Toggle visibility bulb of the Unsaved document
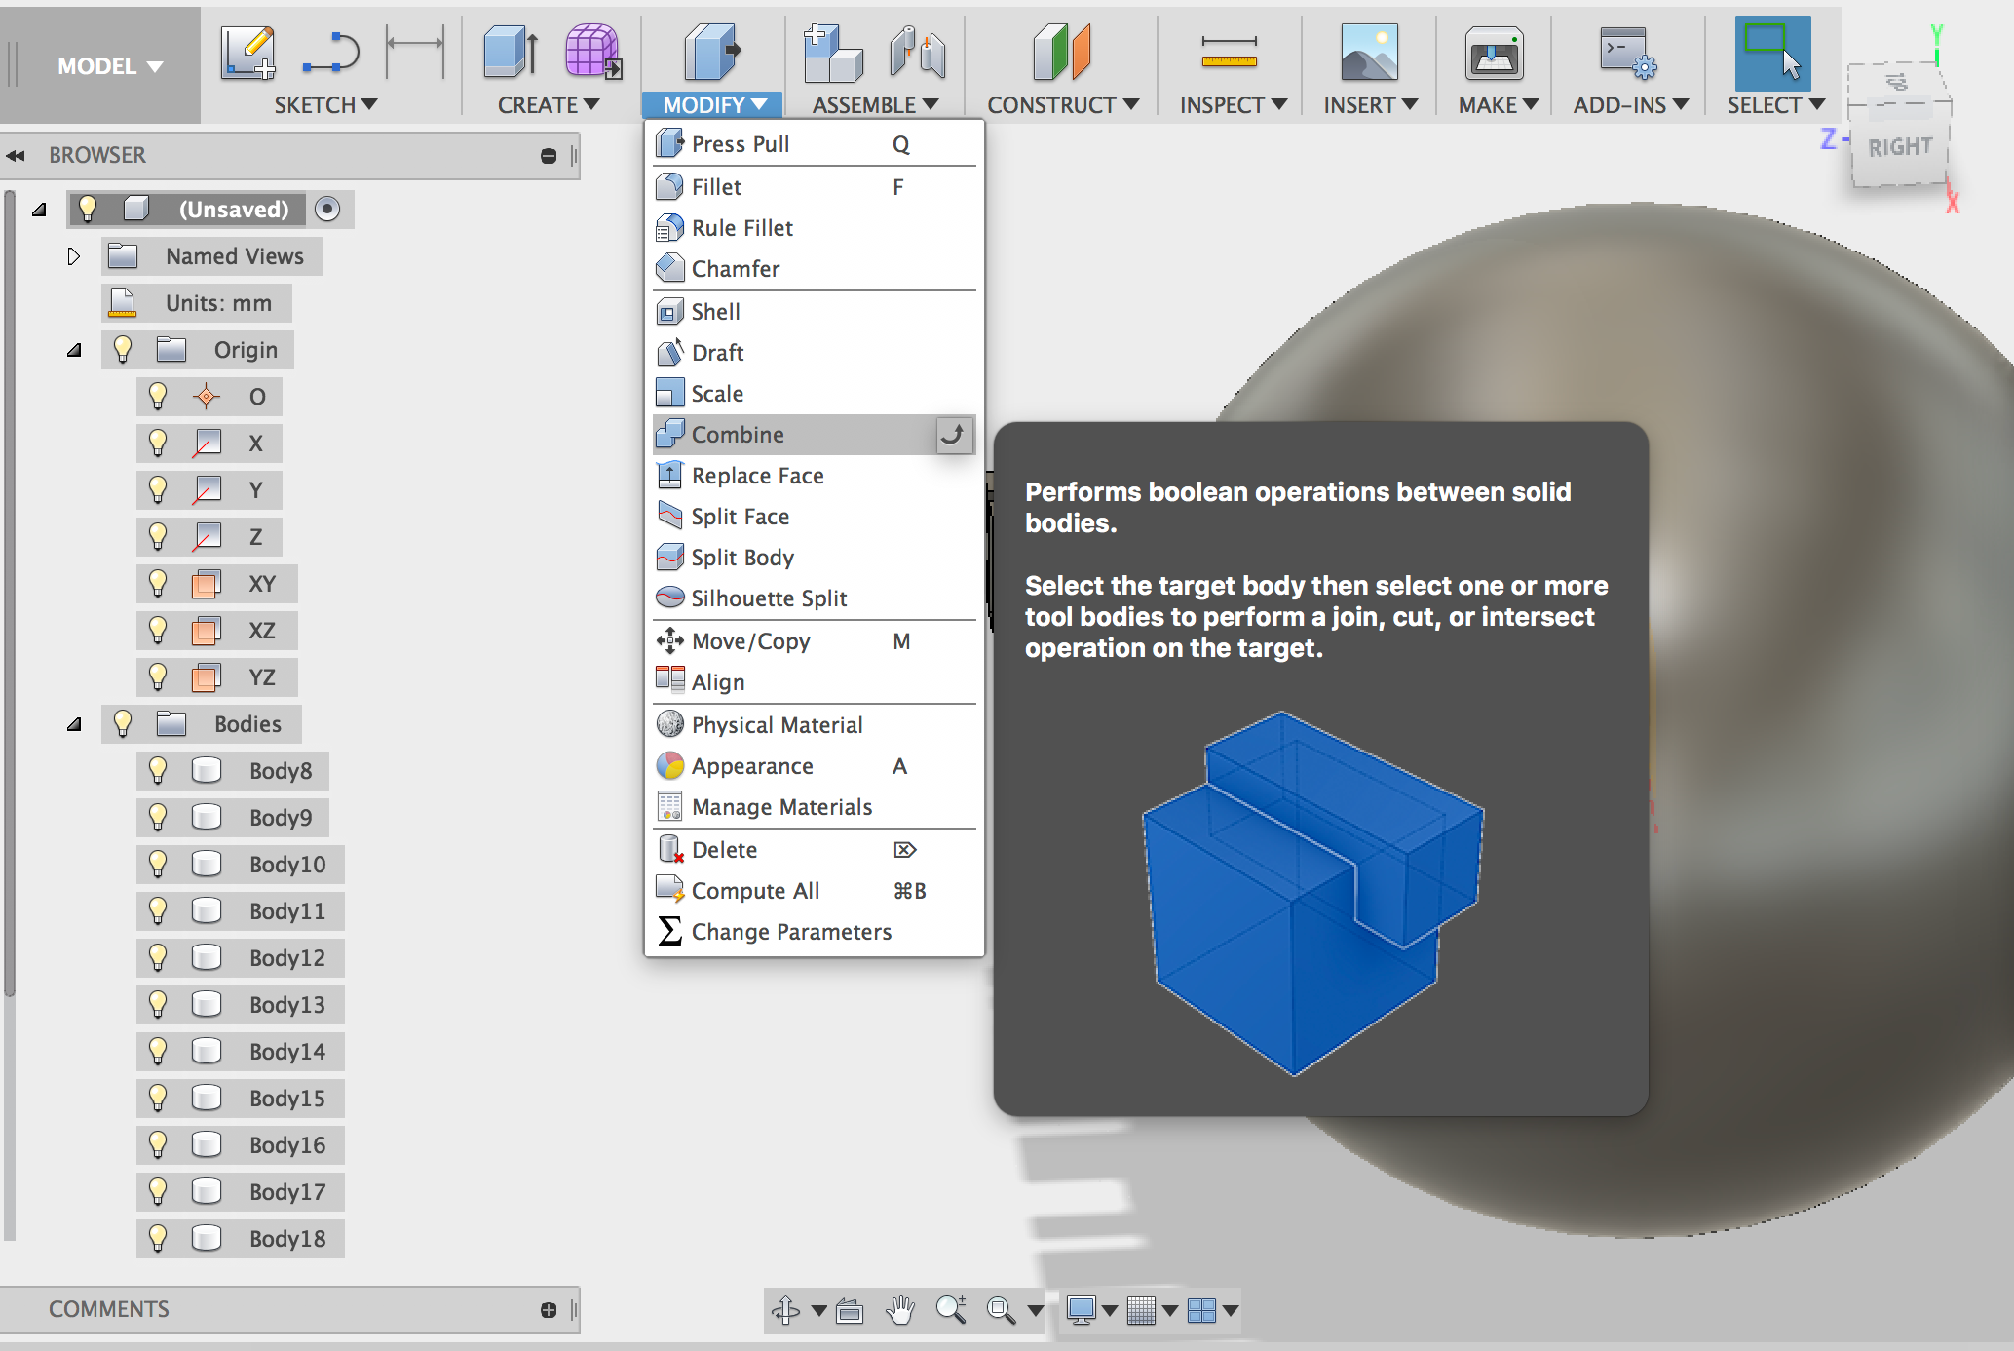 coord(88,209)
